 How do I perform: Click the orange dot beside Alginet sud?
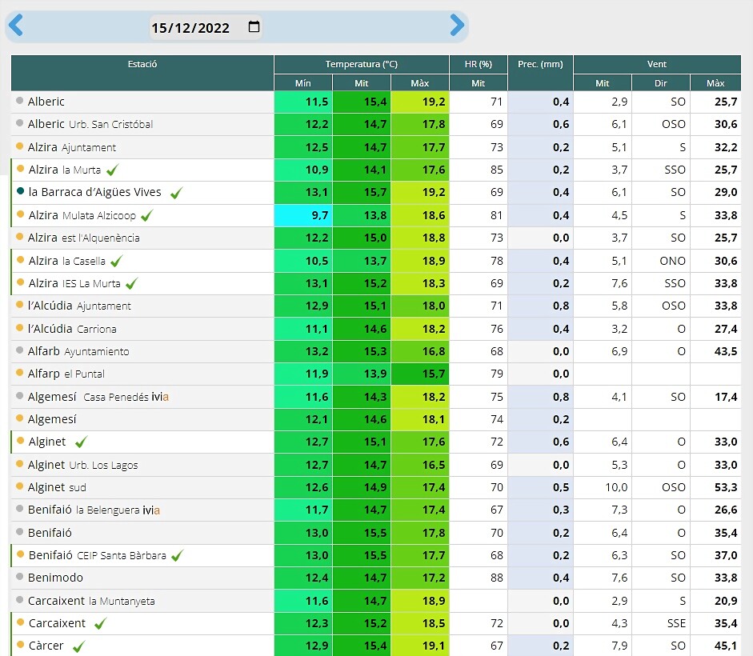click(x=20, y=486)
